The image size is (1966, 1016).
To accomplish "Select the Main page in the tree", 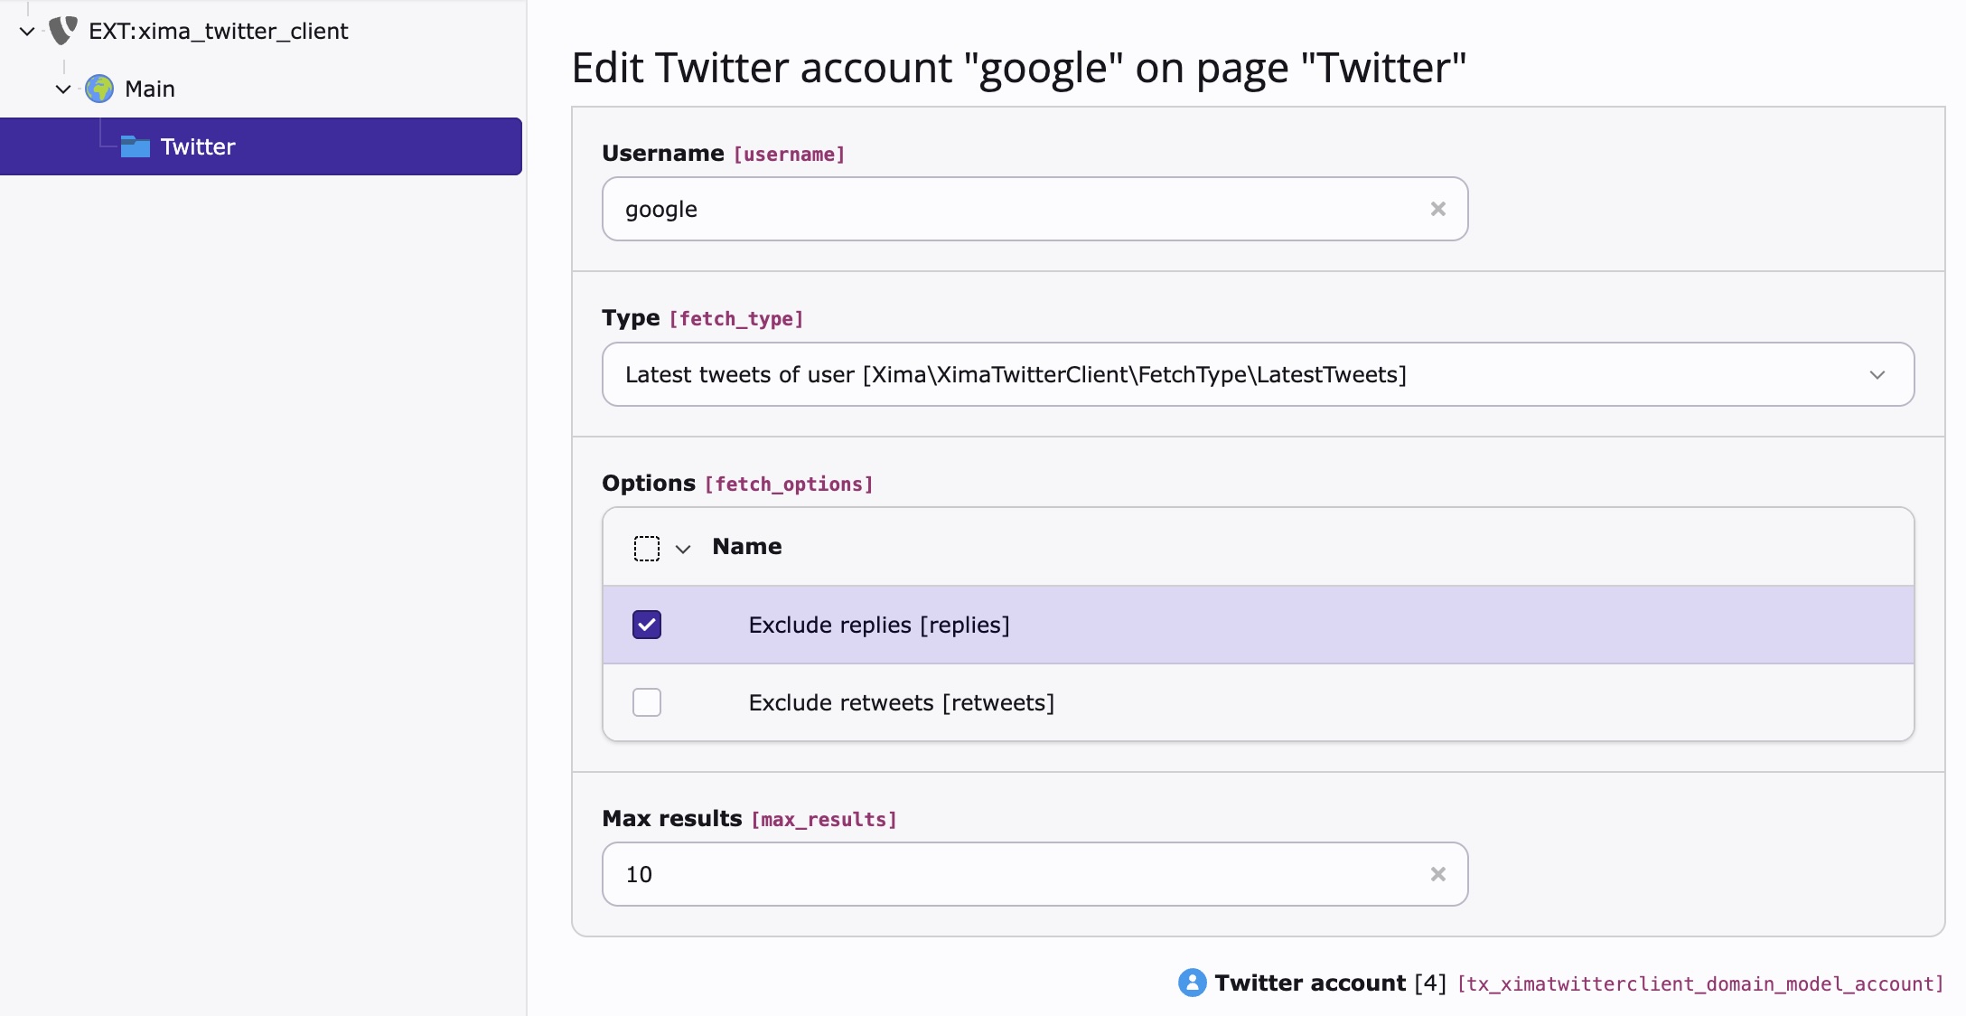I will click(150, 88).
